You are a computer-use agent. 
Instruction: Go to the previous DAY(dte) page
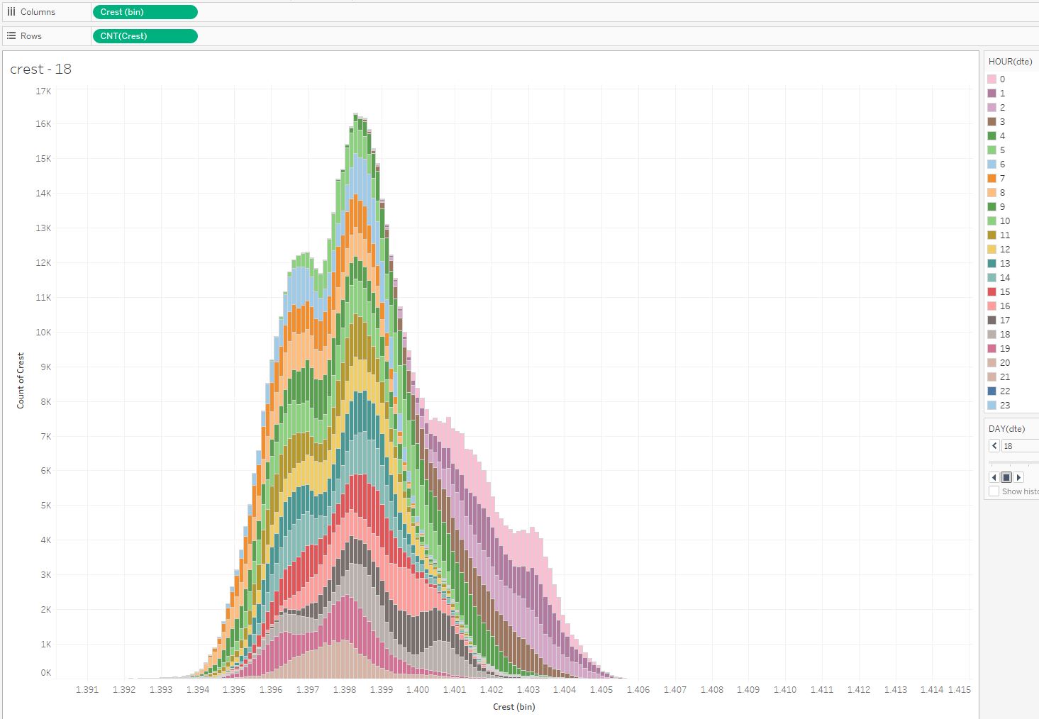pos(994,446)
